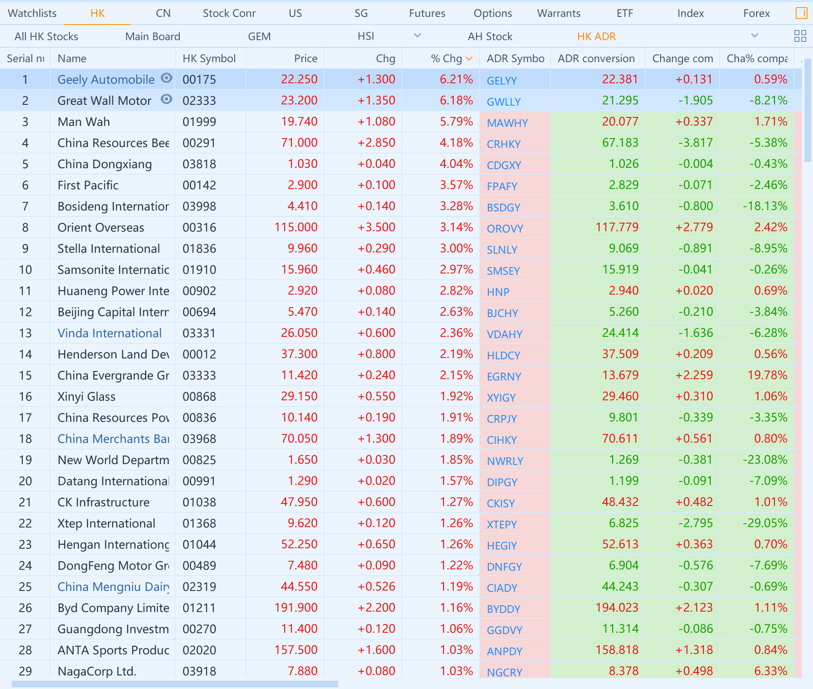813x689 pixels.
Task: Select the NagaCorp Ltd. row name
Action: (97, 671)
